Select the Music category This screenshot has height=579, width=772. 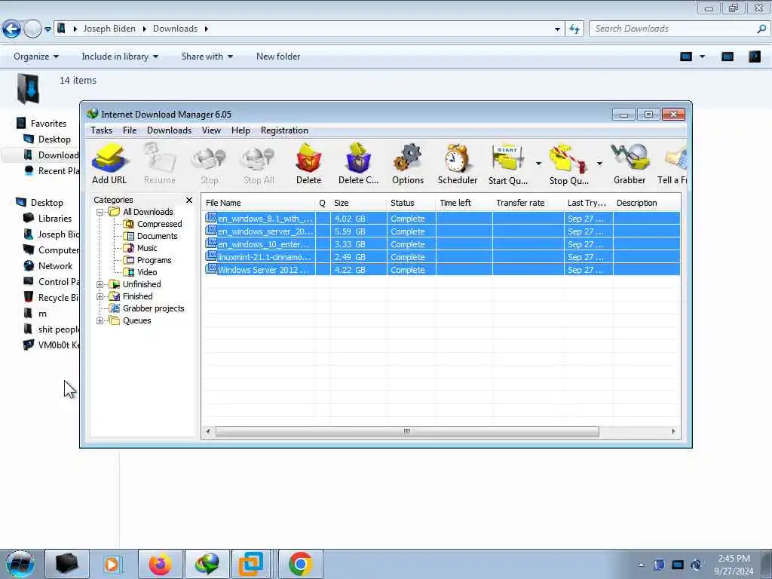[147, 248]
